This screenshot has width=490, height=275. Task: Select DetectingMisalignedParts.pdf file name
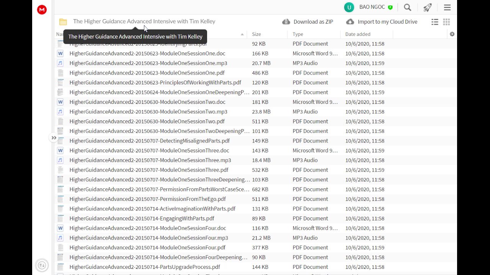[150, 141]
